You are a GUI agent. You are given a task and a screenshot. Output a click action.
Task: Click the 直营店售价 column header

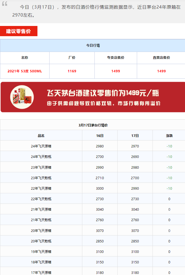tap(161, 58)
